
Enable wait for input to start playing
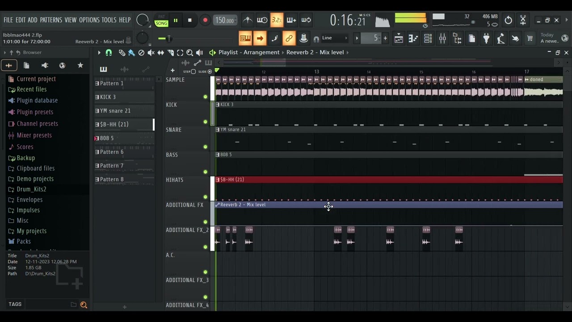(x=262, y=20)
